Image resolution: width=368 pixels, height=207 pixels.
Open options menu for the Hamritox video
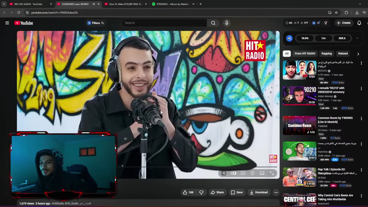pos(361,144)
